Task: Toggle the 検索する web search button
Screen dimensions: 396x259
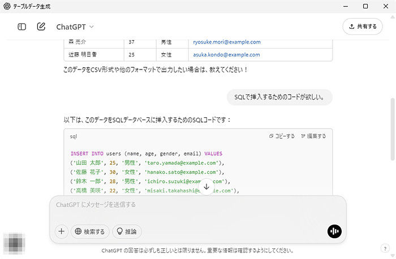Action: point(90,231)
